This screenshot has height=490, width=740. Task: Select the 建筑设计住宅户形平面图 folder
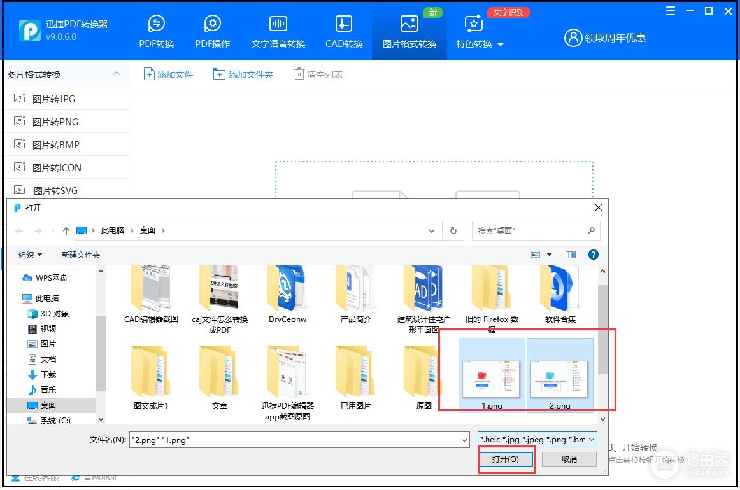[423, 300]
